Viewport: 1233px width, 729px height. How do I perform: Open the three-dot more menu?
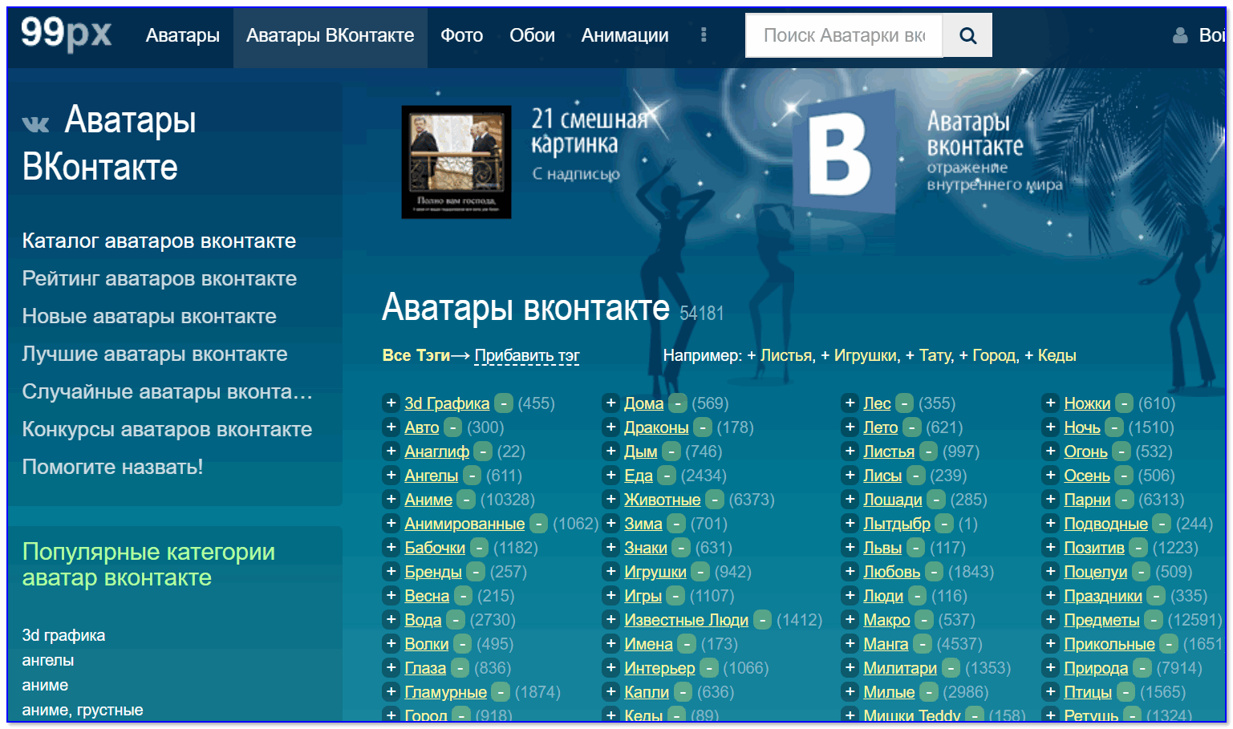(704, 34)
